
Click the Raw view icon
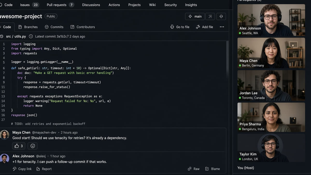point(190,169)
